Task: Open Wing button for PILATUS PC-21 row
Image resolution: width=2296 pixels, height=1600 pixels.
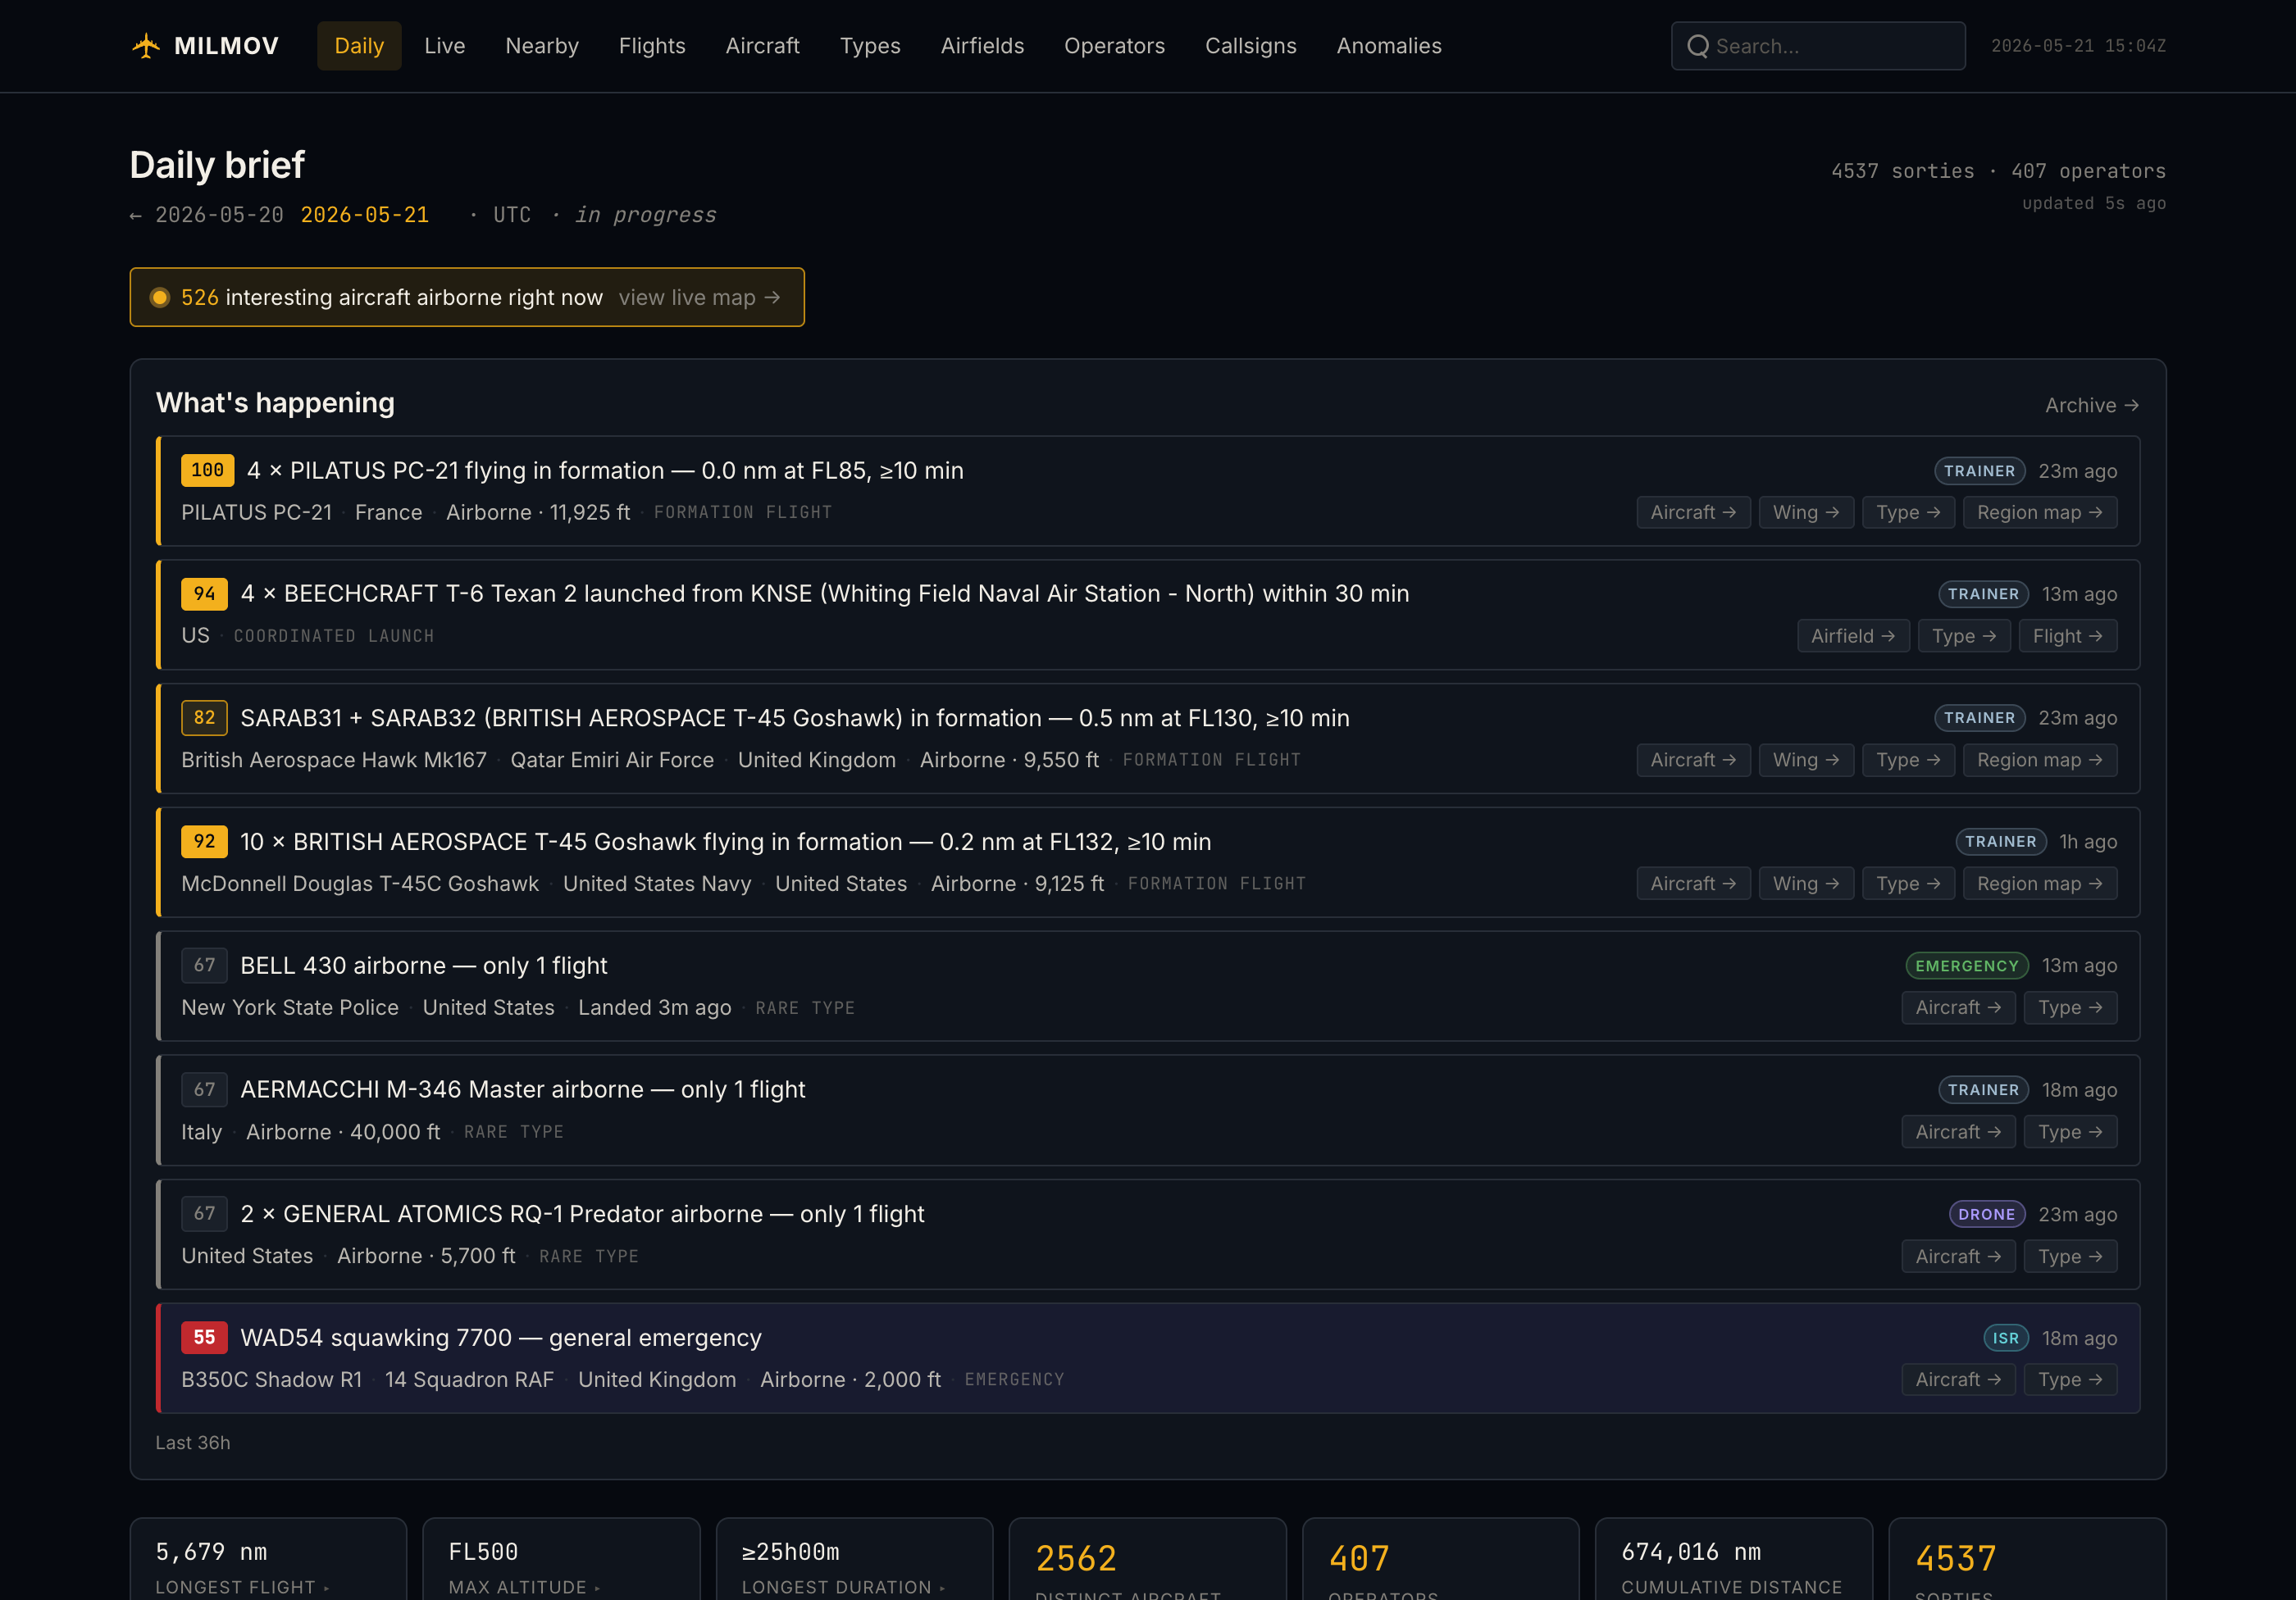Action: pyautogui.click(x=1806, y=512)
